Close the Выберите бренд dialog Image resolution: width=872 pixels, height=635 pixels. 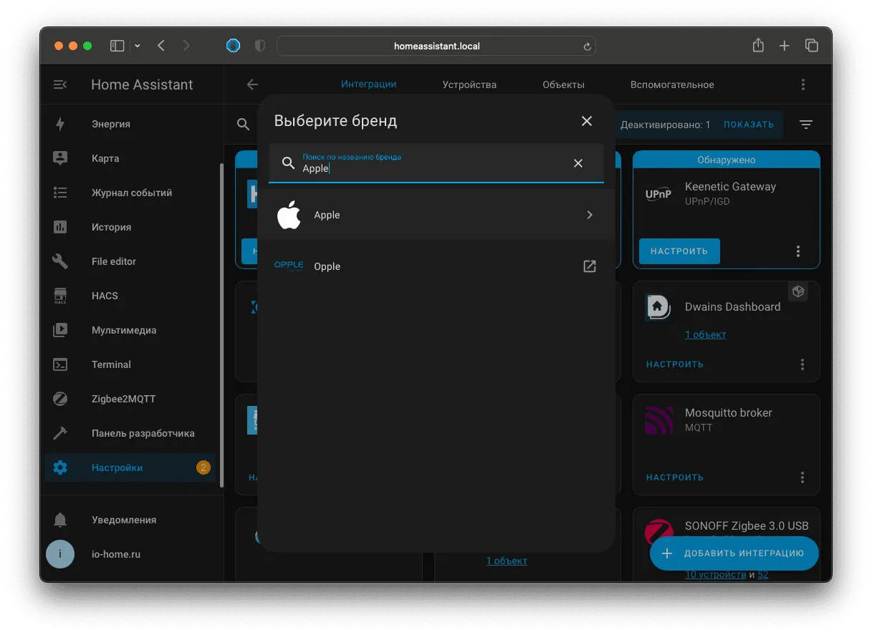(587, 121)
